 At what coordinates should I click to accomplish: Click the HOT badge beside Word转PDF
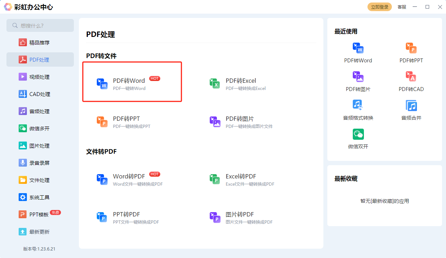click(x=155, y=174)
